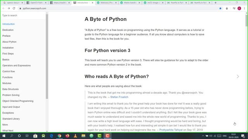Click the volume icon in system tray
Viewport: 248px width, 139px height.
click(211, 136)
